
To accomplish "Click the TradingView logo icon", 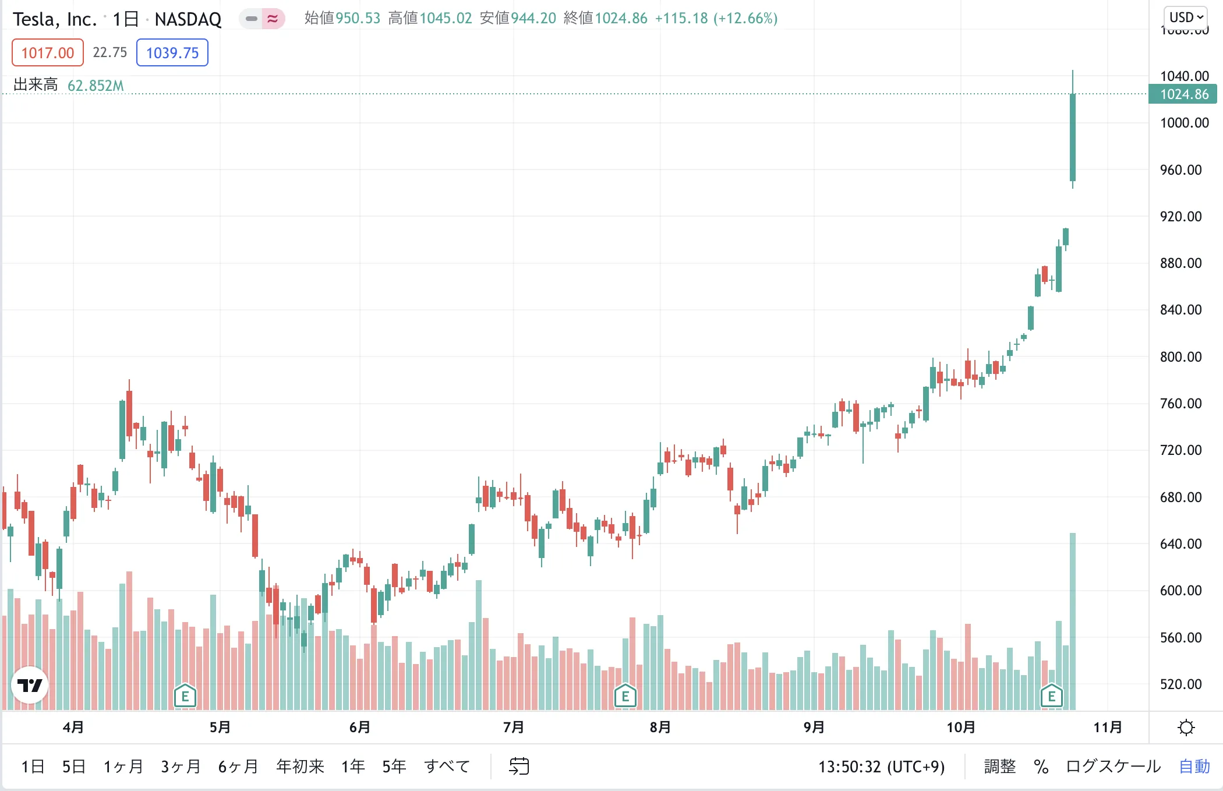I will pos(30,685).
